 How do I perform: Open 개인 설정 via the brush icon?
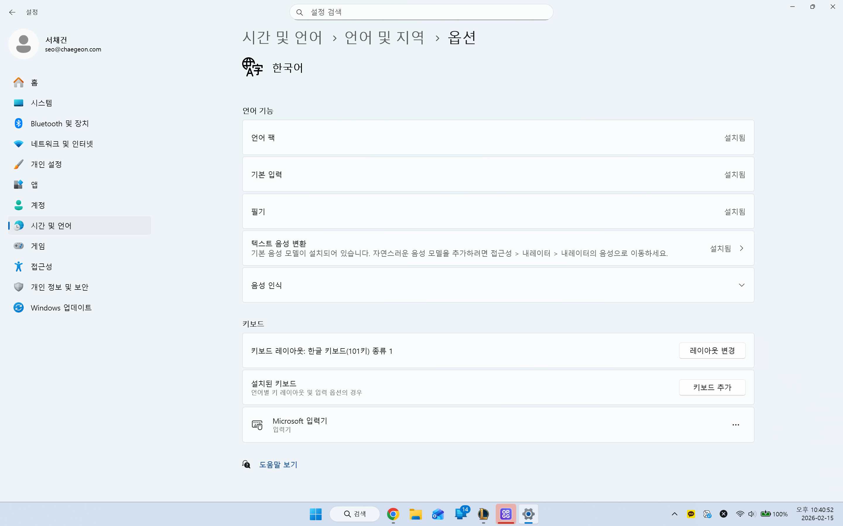(18, 164)
